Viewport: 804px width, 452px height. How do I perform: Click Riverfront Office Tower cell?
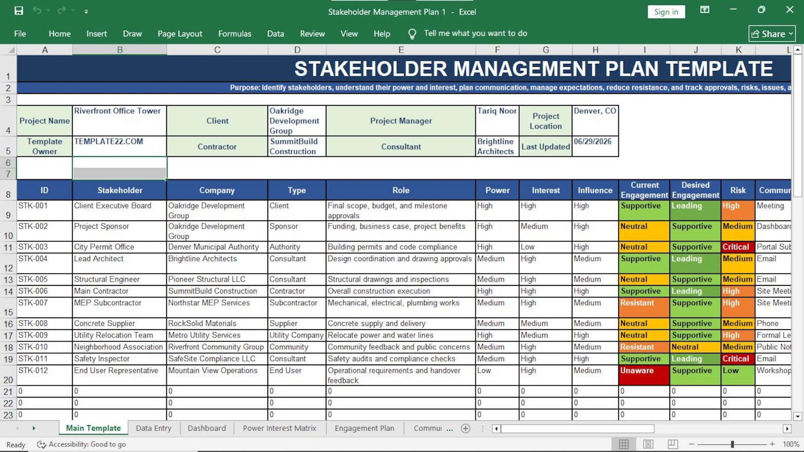(x=119, y=120)
